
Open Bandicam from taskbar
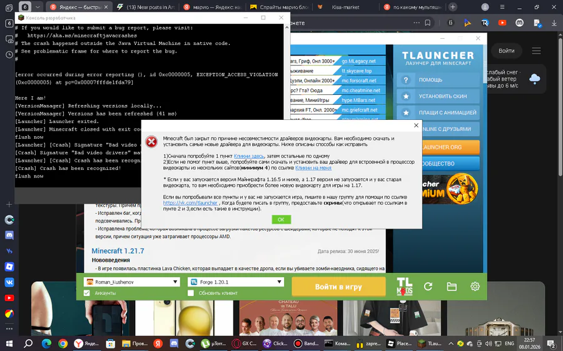click(x=307, y=344)
